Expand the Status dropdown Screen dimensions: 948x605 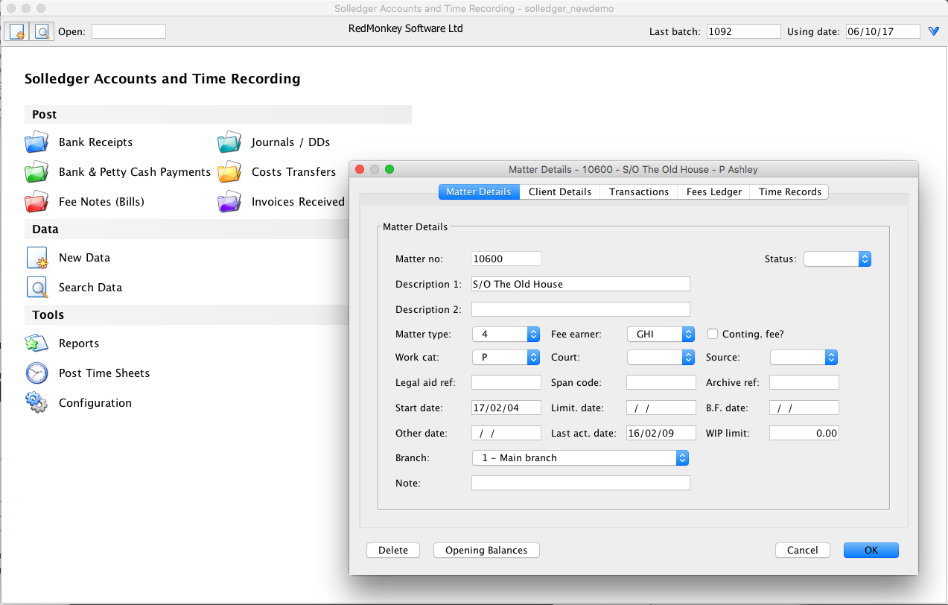coord(837,259)
